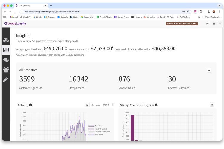Viewport: 224px width, 149px height.
Task: Click the info icon in app header
Action: click(214, 24)
